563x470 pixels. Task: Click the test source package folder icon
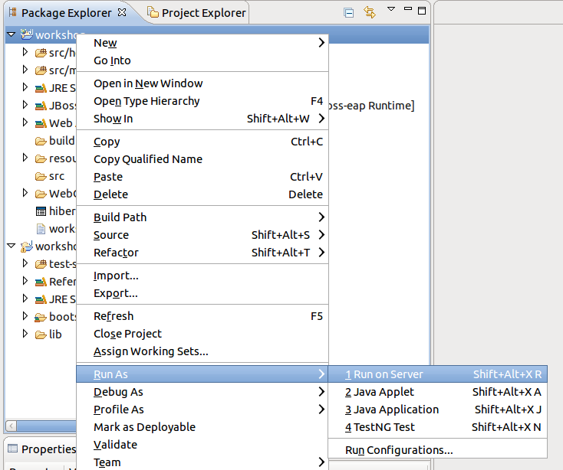41,264
